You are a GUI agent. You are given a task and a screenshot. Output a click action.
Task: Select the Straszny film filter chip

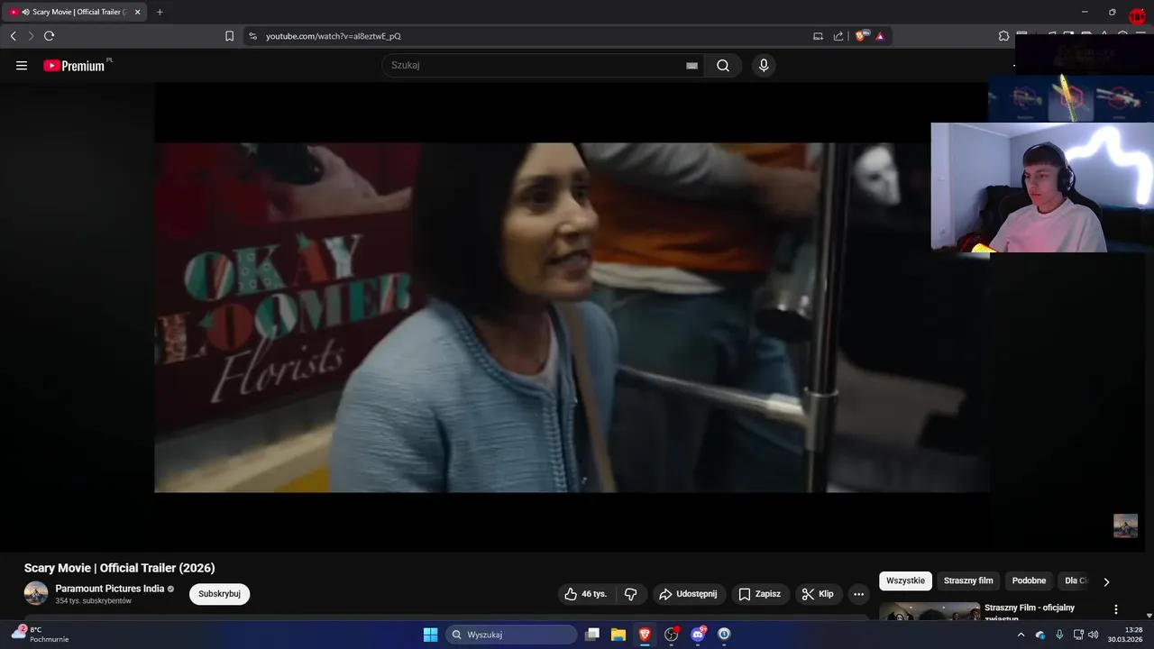click(x=968, y=581)
